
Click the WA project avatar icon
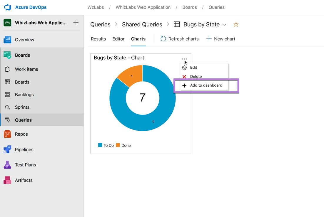click(7, 23)
